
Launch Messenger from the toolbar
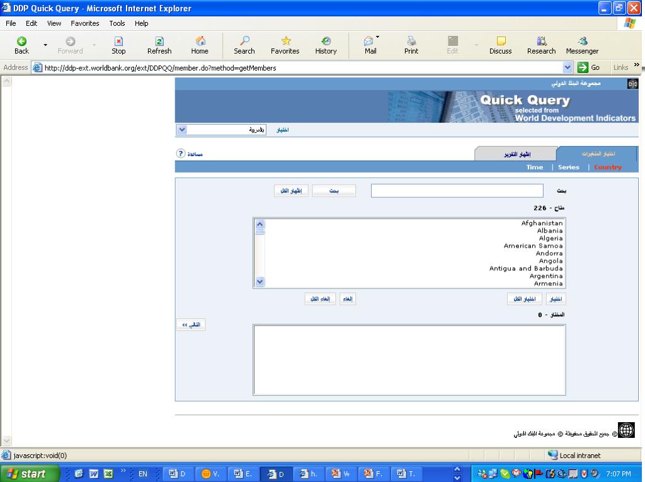tap(582, 45)
